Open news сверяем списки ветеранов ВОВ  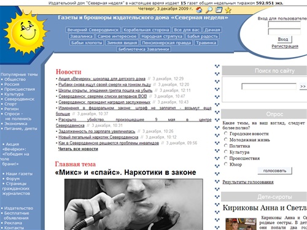click(x=103, y=96)
